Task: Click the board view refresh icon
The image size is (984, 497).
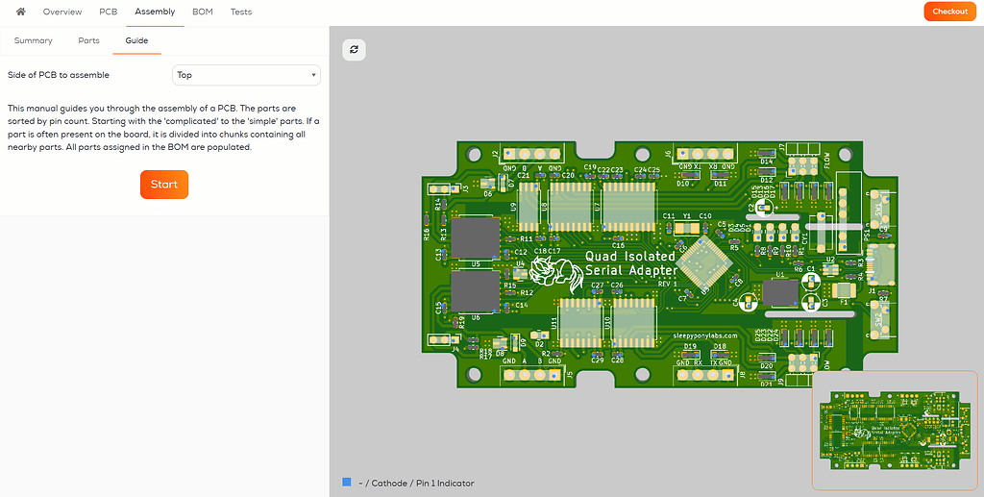Action: [354, 50]
